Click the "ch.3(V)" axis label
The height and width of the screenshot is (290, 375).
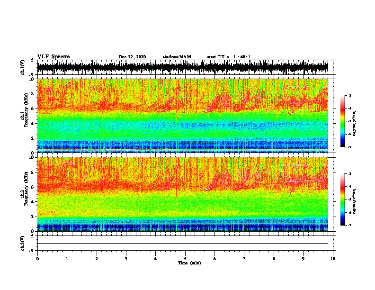23,243
